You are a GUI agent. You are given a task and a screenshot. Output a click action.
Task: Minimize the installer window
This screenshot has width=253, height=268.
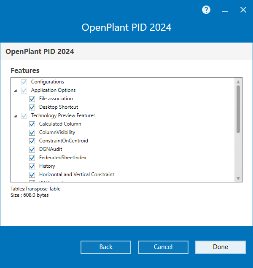tap(225, 12)
